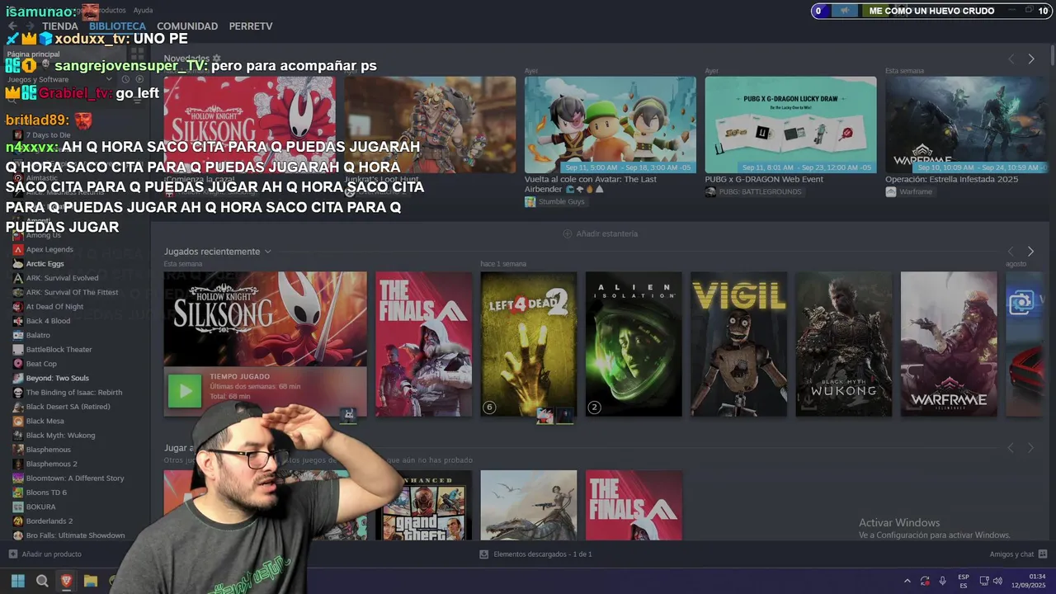The width and height of the screenshot is (1056, 594).
Task: Select the Warframe cover in recently played
Action: pyautogui.click(x=949, y=344)
